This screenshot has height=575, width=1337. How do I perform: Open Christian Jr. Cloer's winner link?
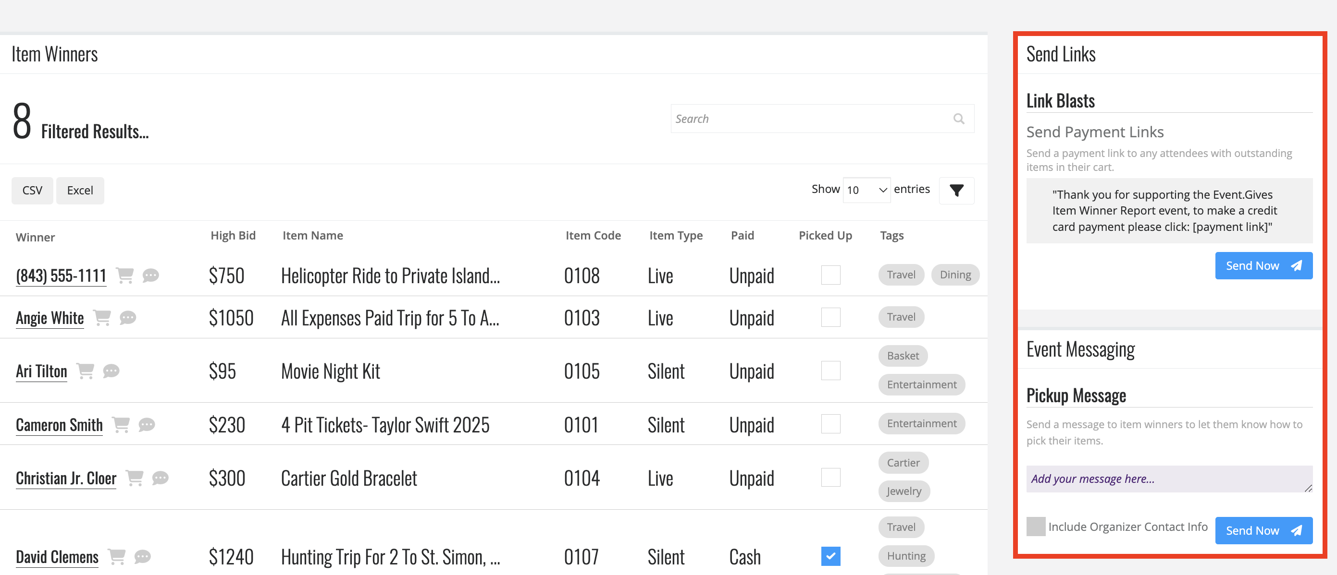(66, 479)
